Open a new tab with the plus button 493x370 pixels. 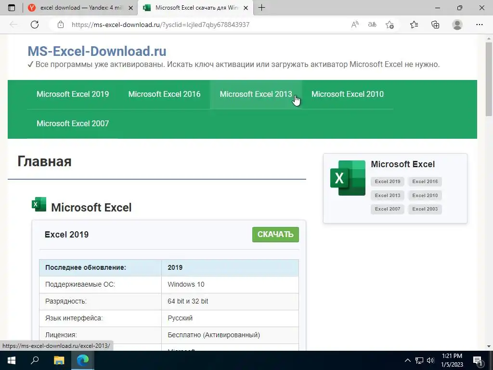pyautogui.click(x=261, y=8)
